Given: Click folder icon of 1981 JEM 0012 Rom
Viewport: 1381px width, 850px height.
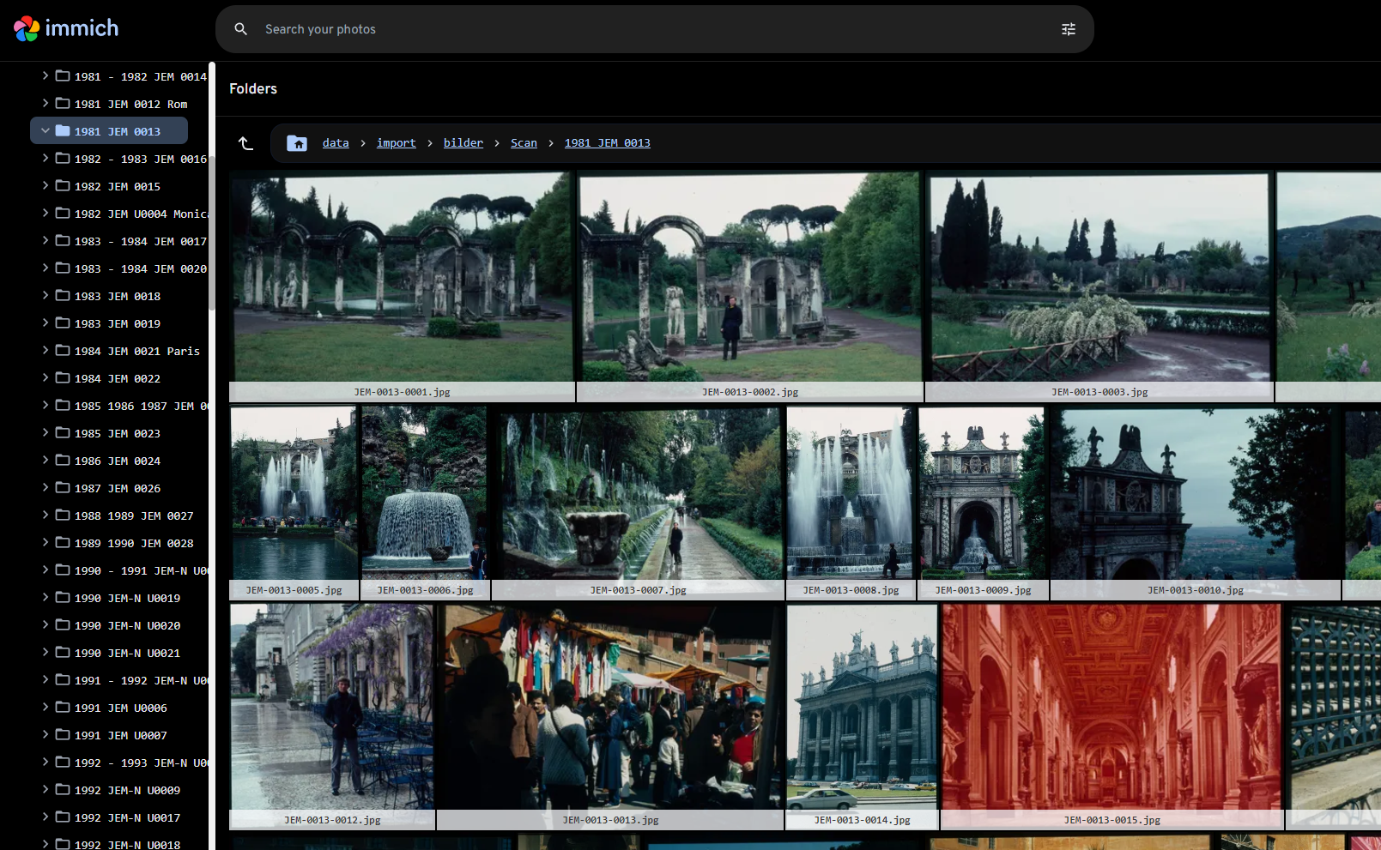Looking at the screenshot, I should [x=63, y=104].
